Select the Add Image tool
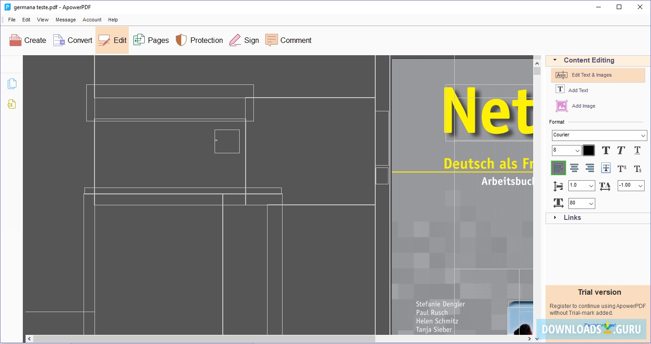The height and width of the screenshot is (344, 651). (576, 106)
